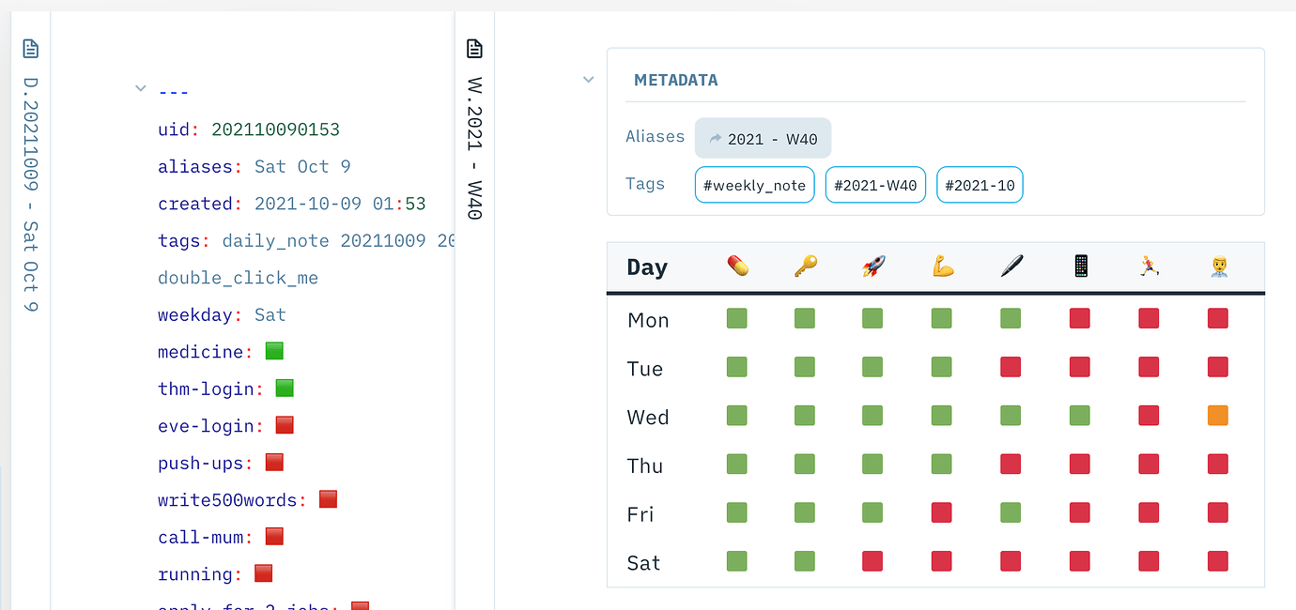The image size is (1296, 610).
Task: Click Tue's red square under the pen column
Action: pyautogui.click(x=1011, y=367)
